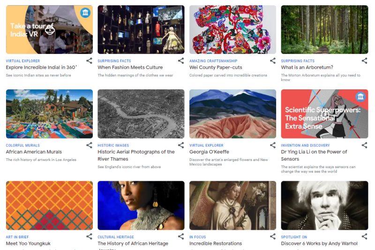
Task: Click 'The hidden meanings of the clothes we wear'
Action: [135, 75]
